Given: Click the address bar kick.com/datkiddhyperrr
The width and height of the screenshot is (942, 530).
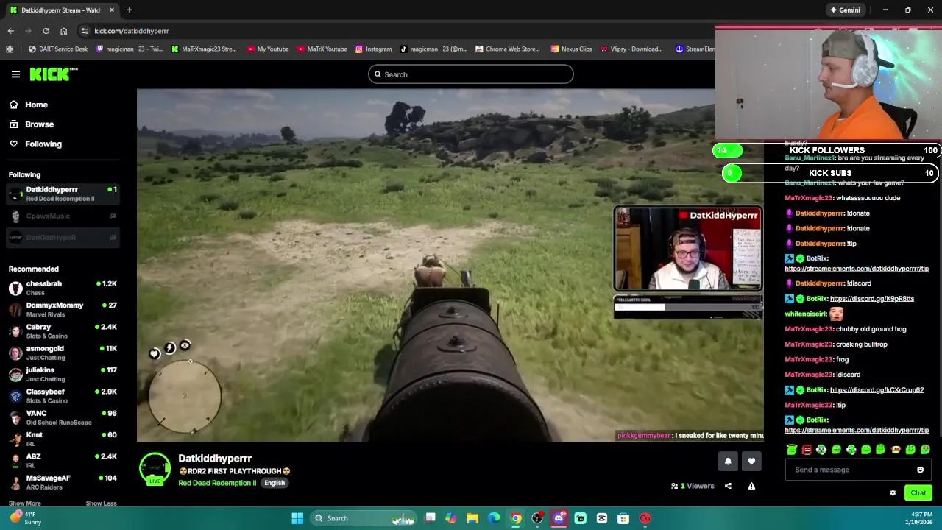Looking at the screenshot, I should [132, 31].
